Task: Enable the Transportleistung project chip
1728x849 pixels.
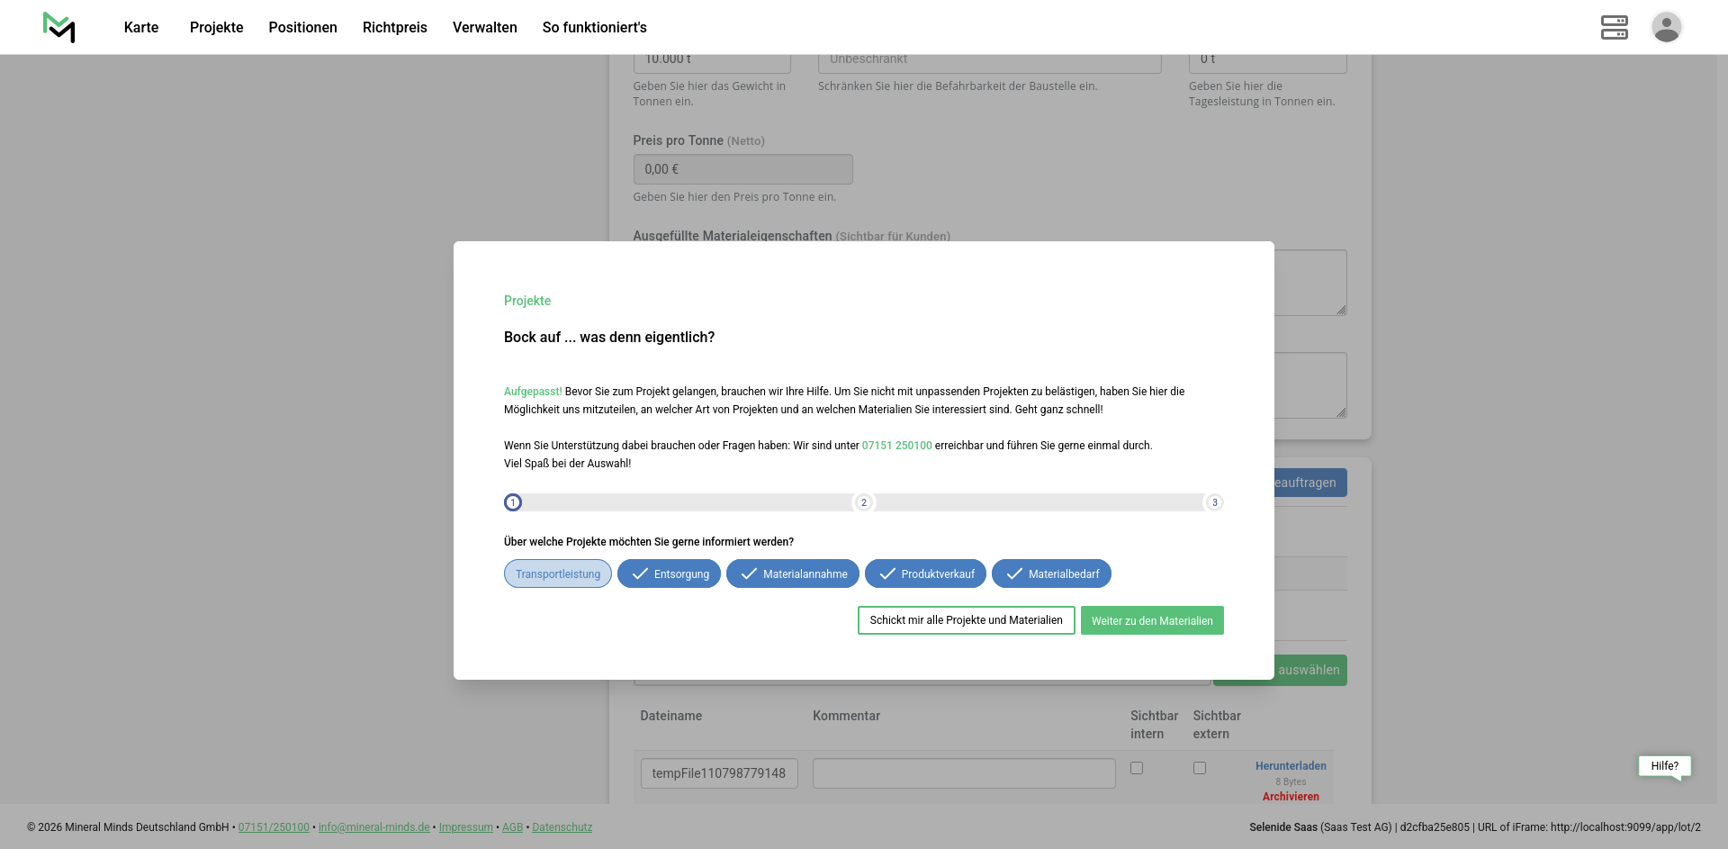Action: 558,574
